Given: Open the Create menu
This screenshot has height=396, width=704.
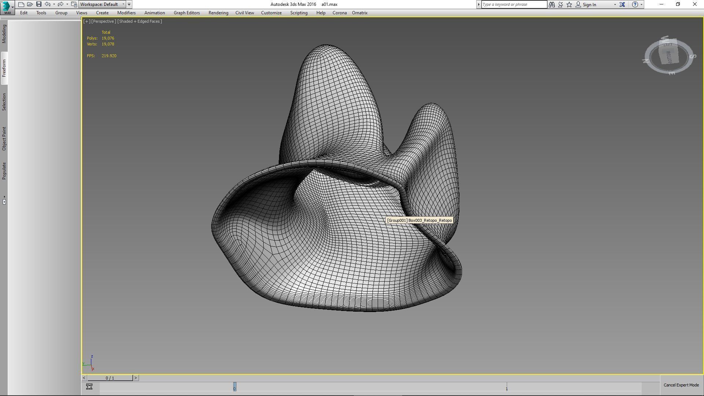Looking at the screenshot, I should 102,13.
